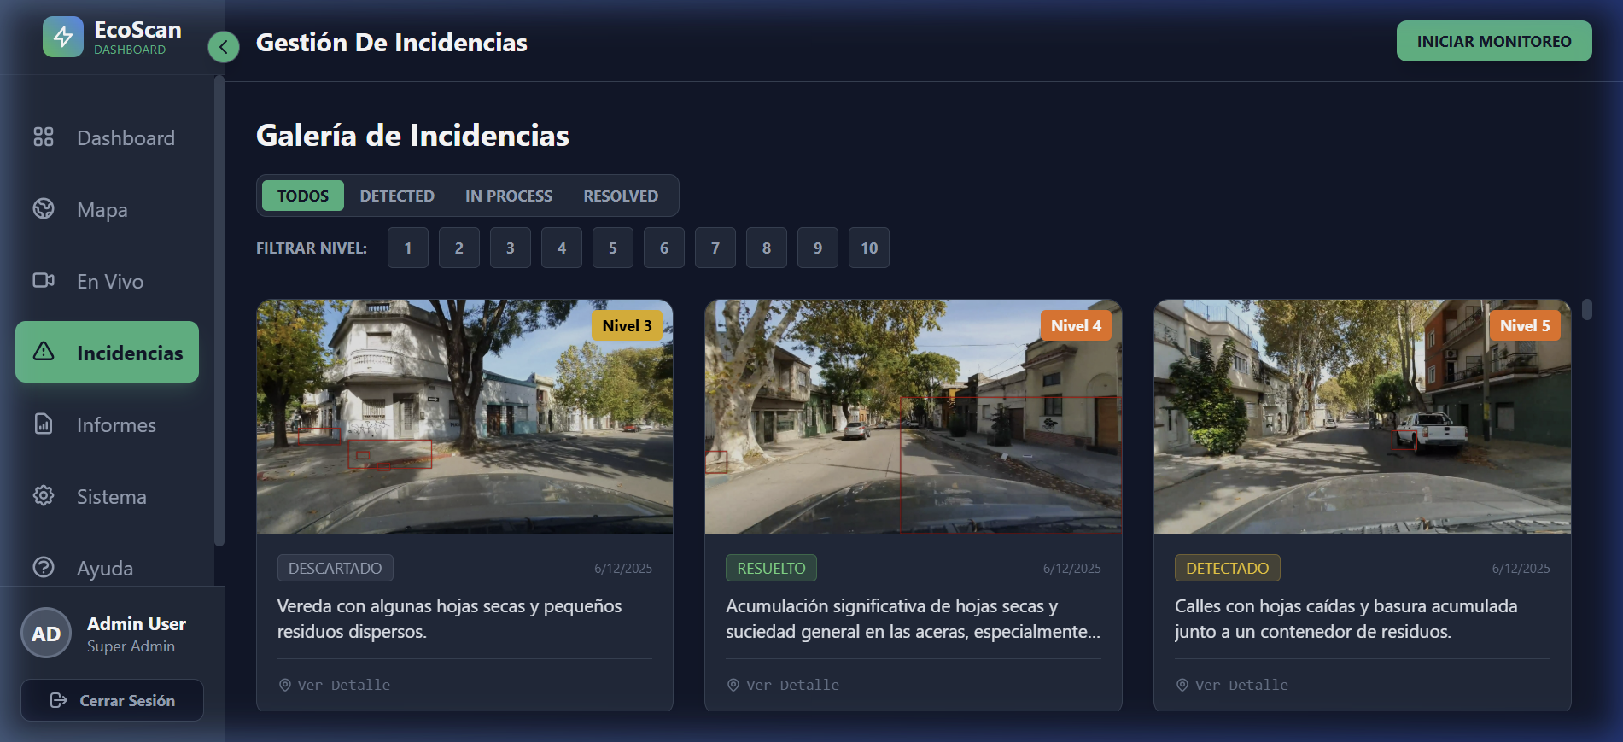Toggle level filter 8
Viewport: 1623px width, 742px height.
tap(767, 248)
